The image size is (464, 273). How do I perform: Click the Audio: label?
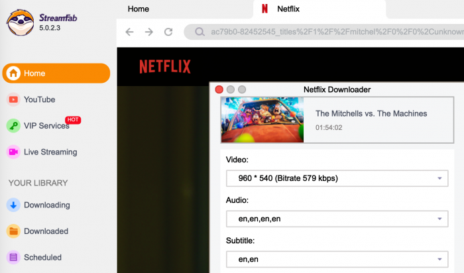[x=237, y=200]
